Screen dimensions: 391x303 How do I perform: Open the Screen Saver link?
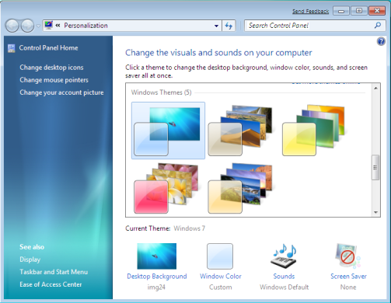348,277
